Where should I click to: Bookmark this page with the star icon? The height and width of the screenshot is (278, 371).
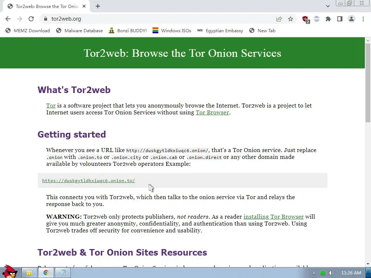[x=291, y=19]
